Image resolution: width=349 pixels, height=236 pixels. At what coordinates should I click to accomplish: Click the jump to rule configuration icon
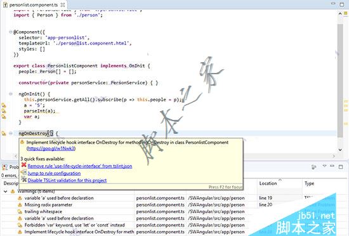[24, 173]
